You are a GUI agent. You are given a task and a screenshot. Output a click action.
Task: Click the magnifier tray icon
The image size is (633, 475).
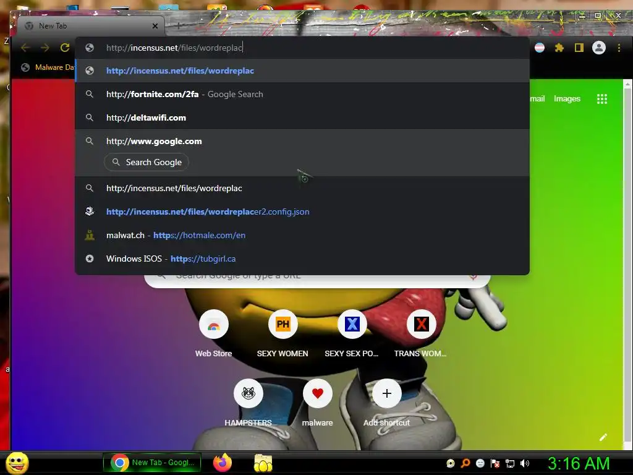click(x=465, y=463)
